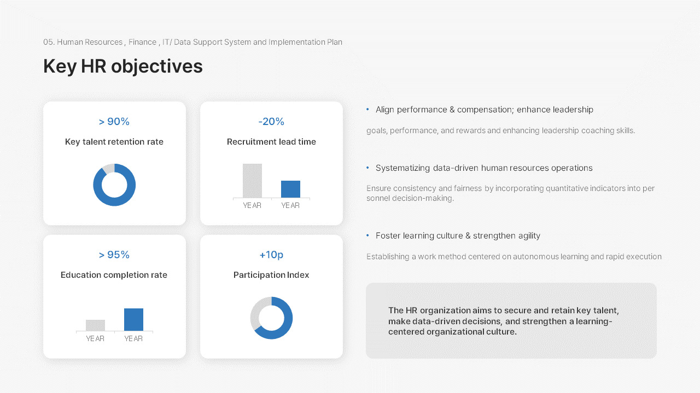Click the > 95% value text
The width and height of the screenshot is (700, 393).
click(114, 255)
